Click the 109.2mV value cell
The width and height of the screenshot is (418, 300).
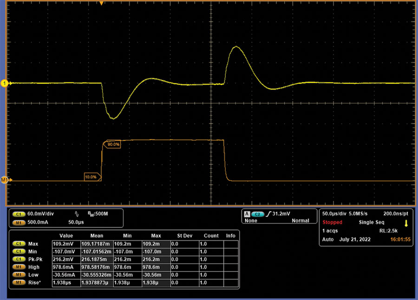pyautogui.click(x=66, y=244)
